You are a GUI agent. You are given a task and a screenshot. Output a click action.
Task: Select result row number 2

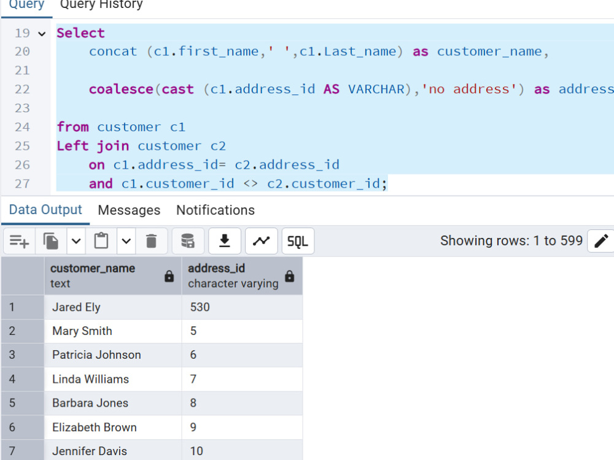point(23,331)
